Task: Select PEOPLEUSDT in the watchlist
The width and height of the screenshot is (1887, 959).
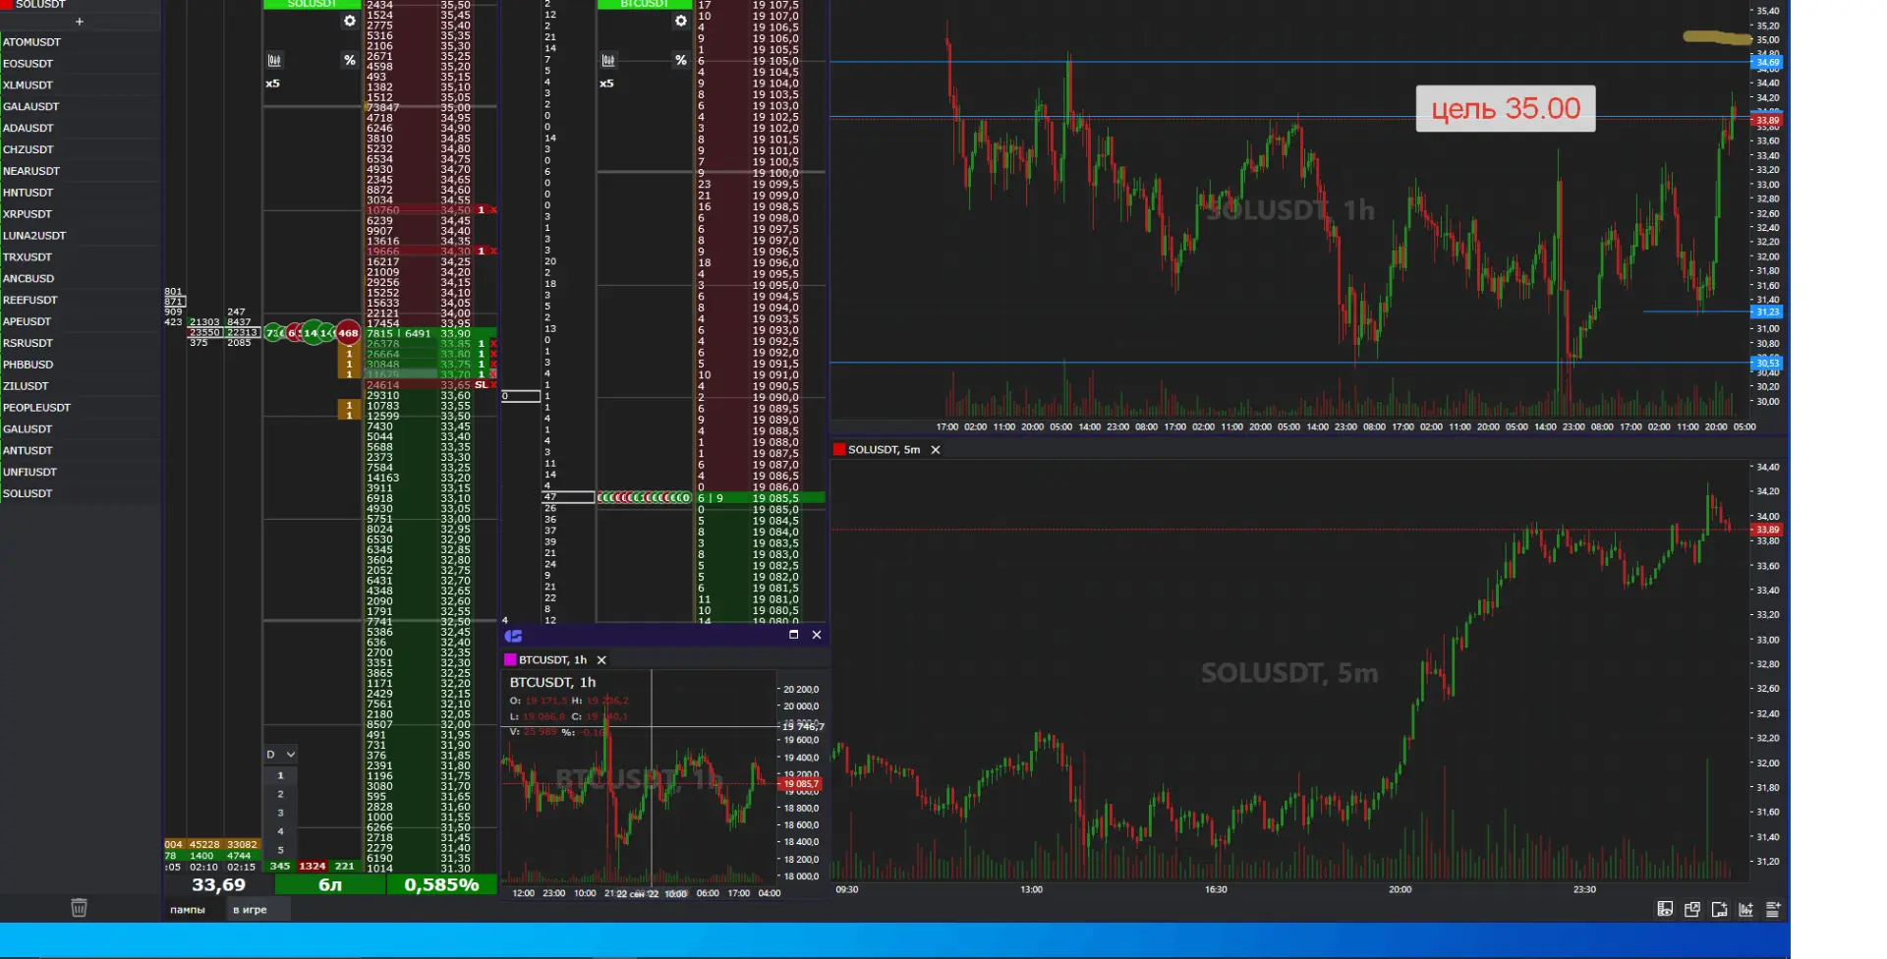Action: (80, 408)
